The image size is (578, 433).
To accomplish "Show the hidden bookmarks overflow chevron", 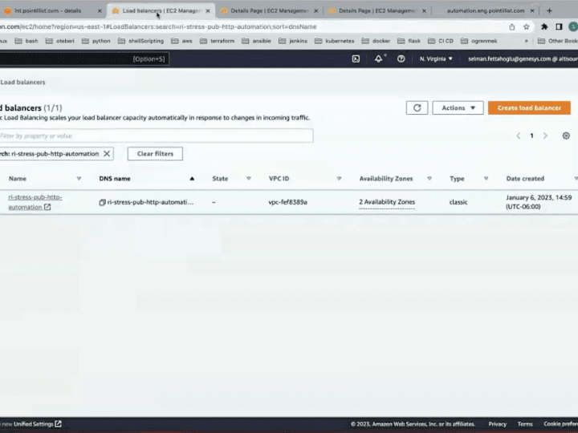I will tap(527, 41).
